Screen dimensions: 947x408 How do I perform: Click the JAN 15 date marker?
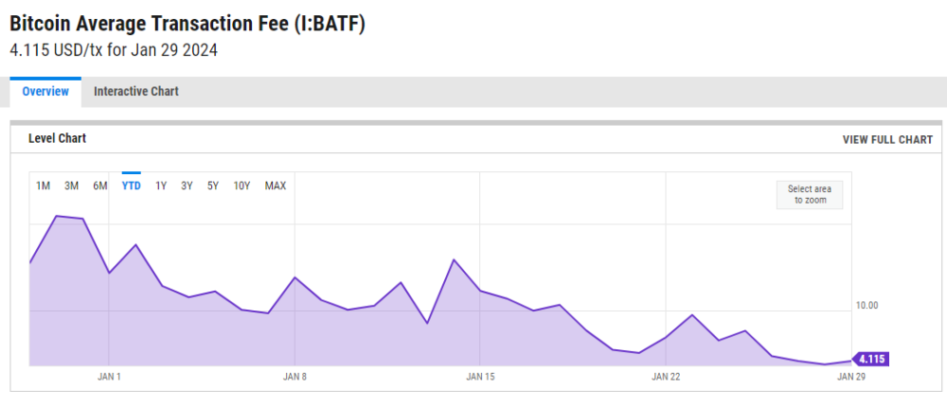point(480,377)
